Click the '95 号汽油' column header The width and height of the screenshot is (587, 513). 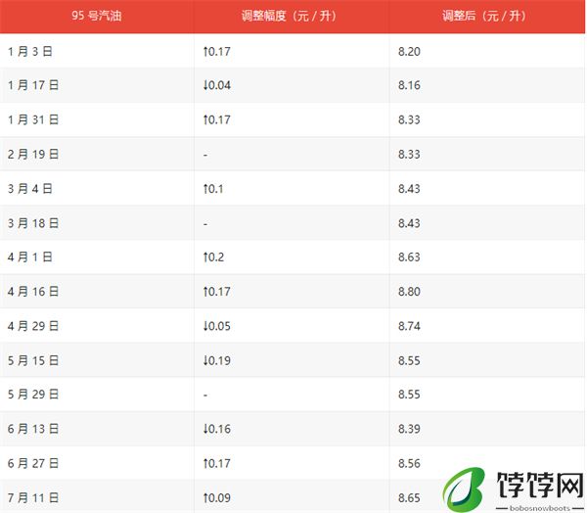[x=97, y=16]
